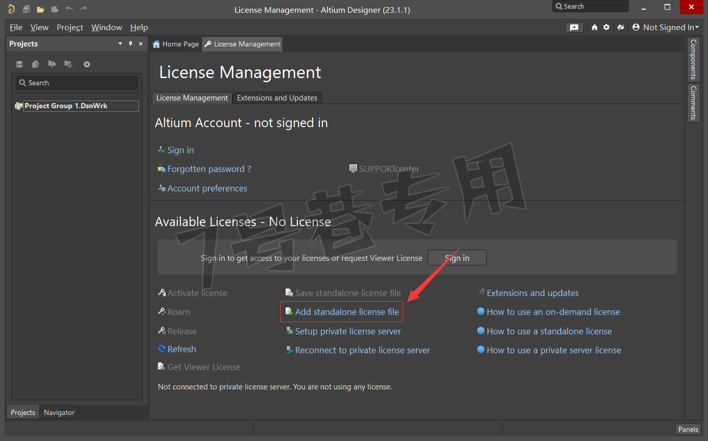The height and width of the screenshot is (441, 708).
Task: Click the Search field in title bar
Action: [x=591, y=7]
